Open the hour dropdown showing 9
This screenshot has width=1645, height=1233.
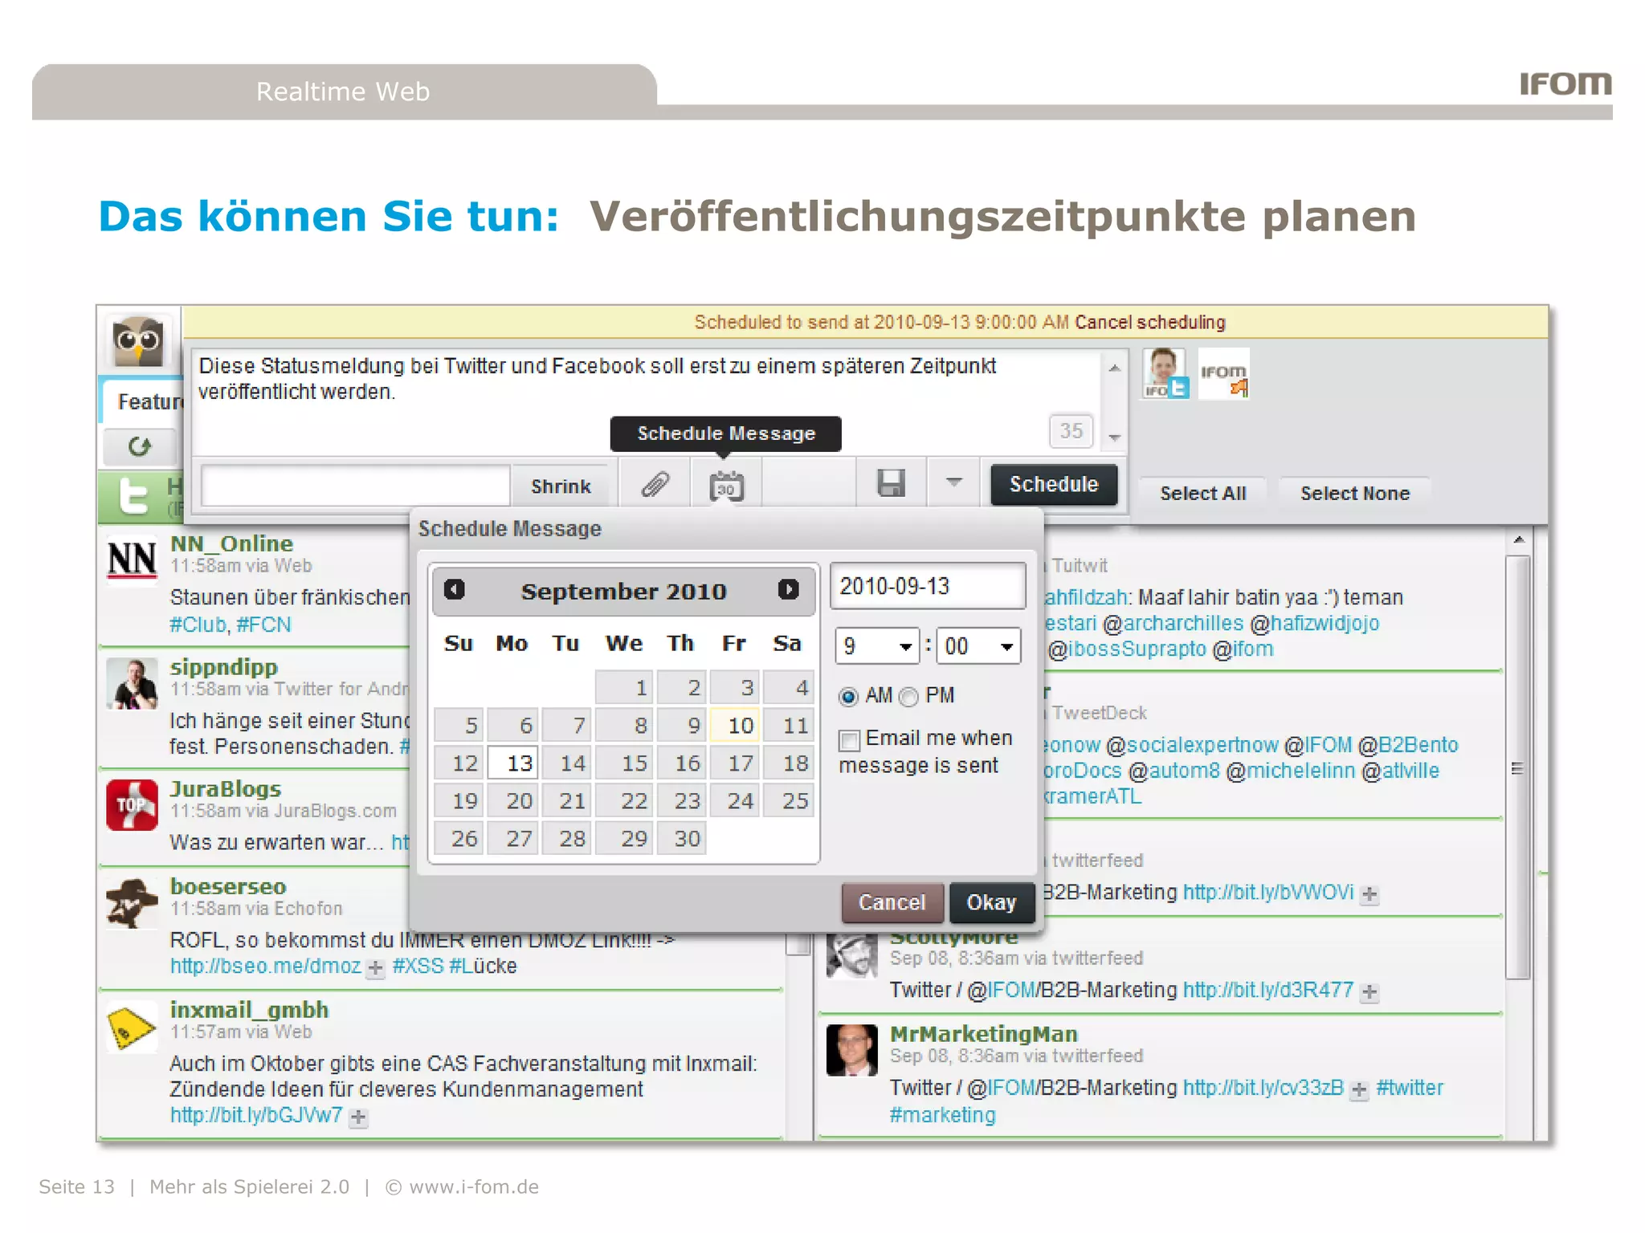point(877,646)
